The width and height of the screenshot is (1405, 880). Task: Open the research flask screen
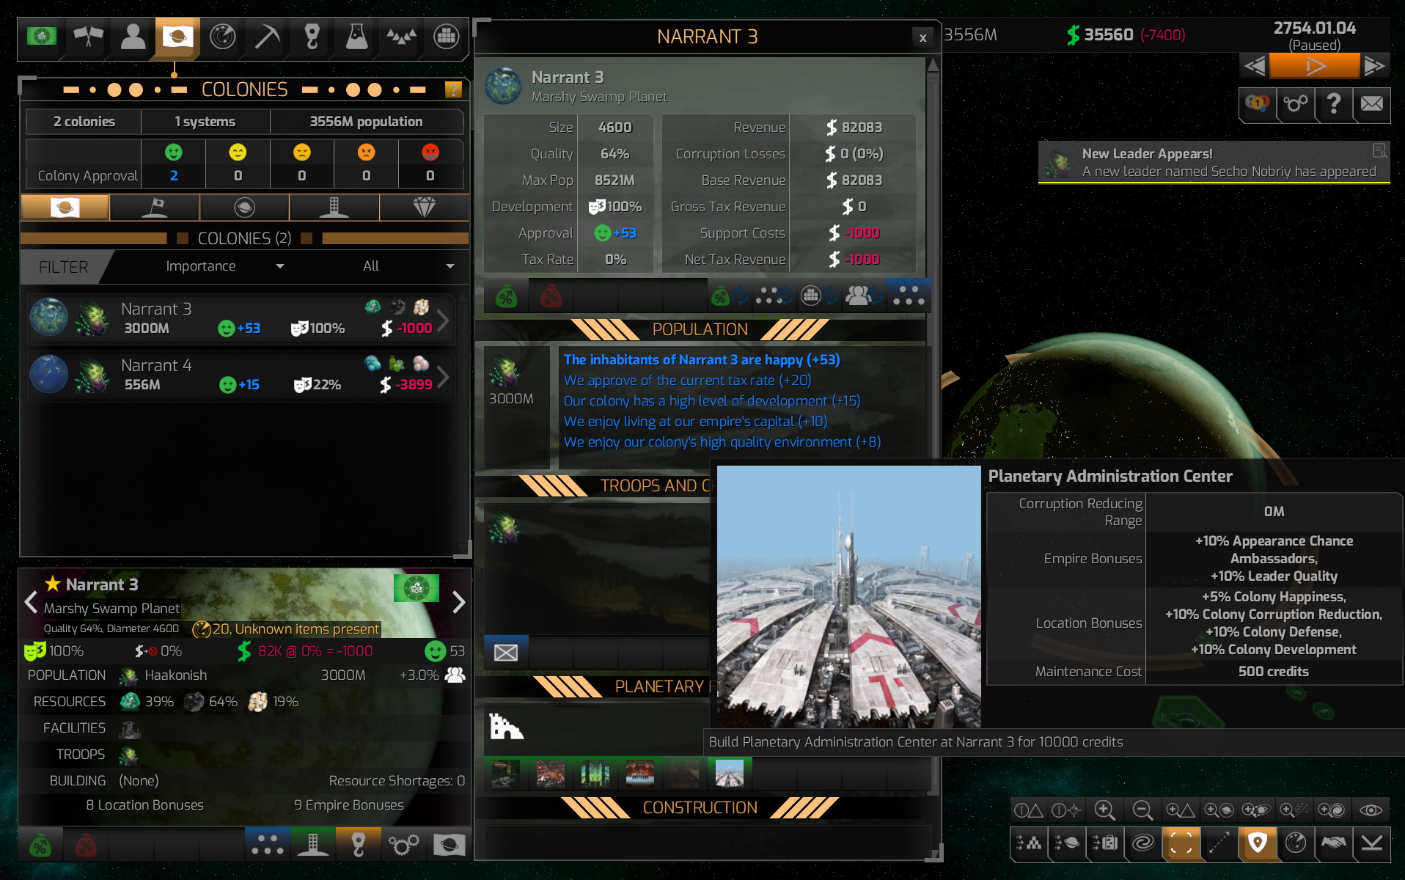pos(356,36)
